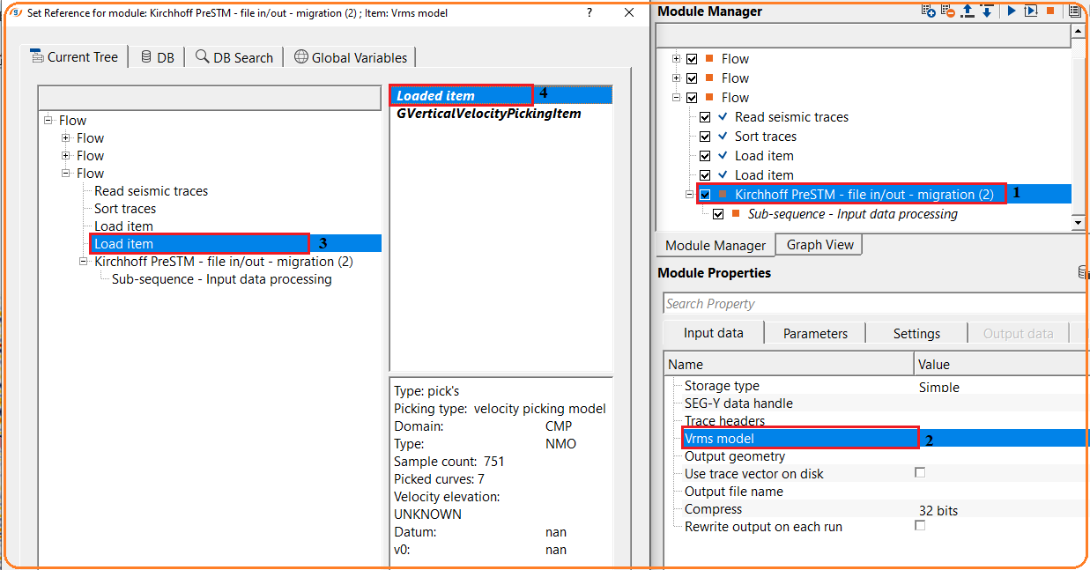This screenshot has width=1090, height=570.
Task: Stop execution with the orange square
Action: click(x=1049, y=11)
